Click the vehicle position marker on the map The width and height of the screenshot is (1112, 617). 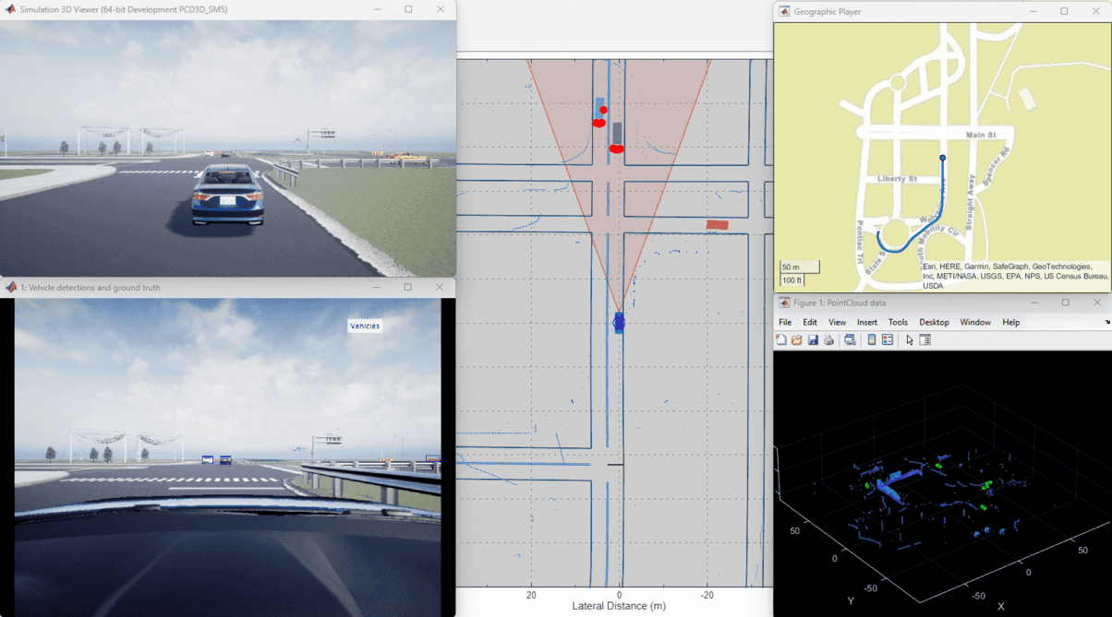(x=942, y=159)
